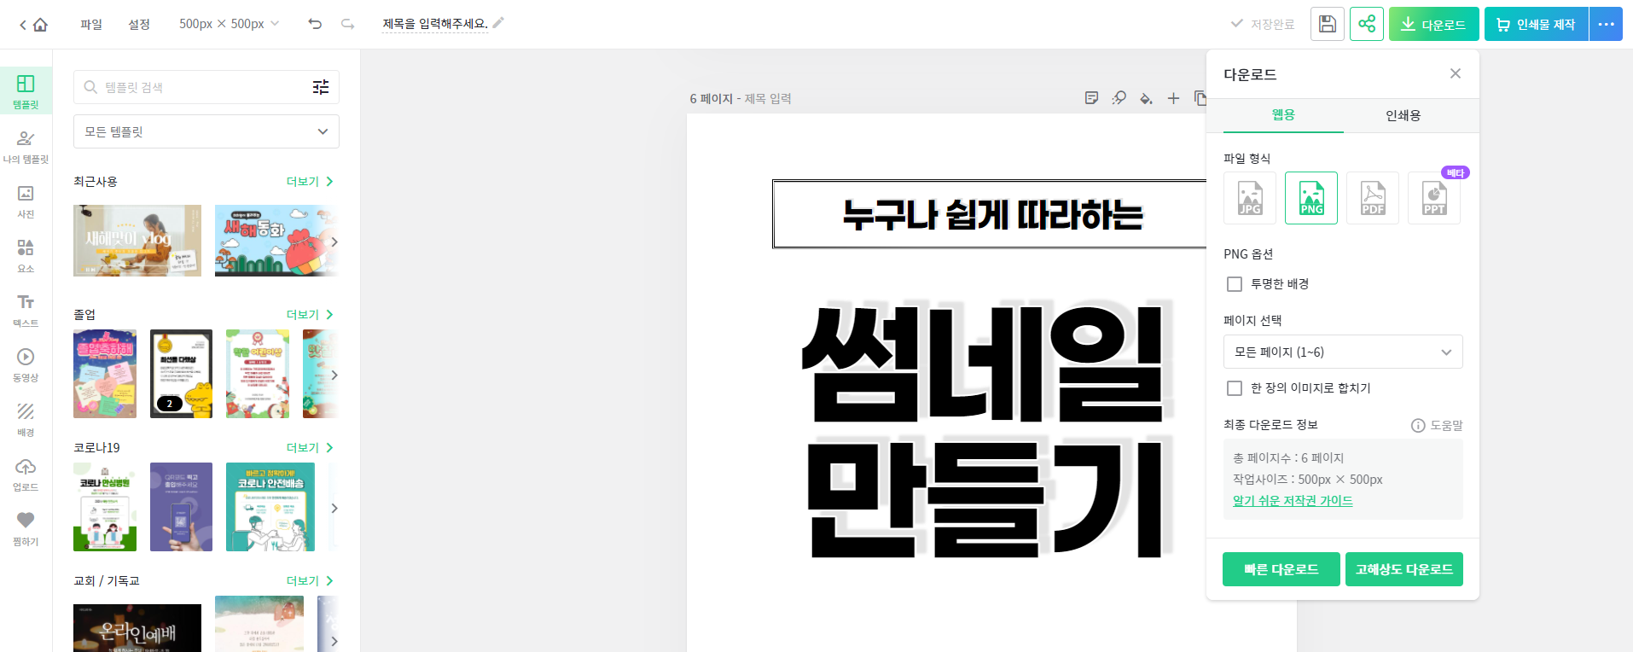
Task: Expand 교회 / 기독교 row with right chevron
Action: [x=334, y=641]
